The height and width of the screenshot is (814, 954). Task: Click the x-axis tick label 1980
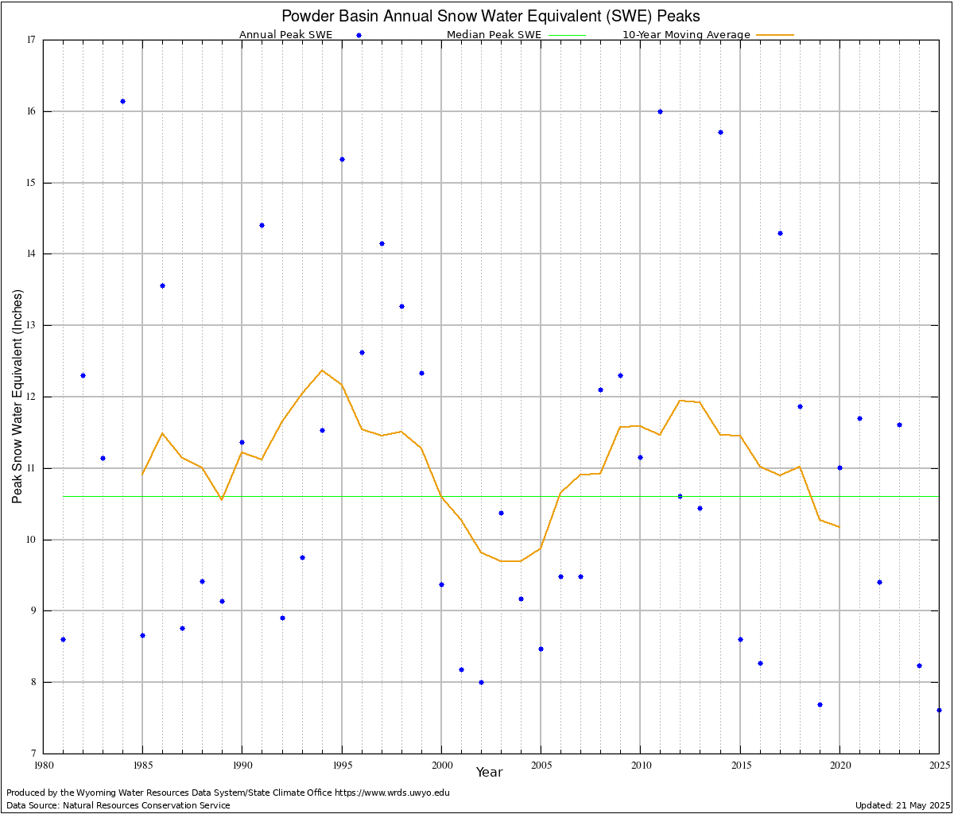click(43, 765)
